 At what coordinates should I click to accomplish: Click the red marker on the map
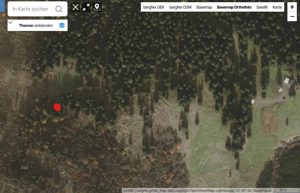(57, 107)
